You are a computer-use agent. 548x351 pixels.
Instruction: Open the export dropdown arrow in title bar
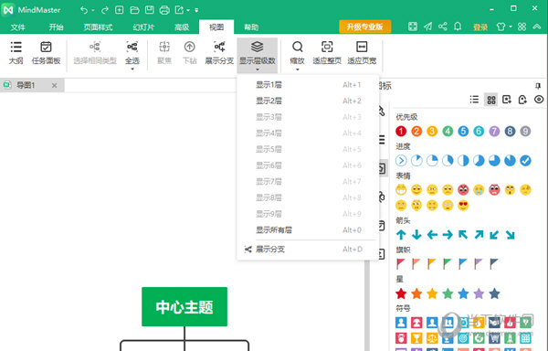tap(188, 10)
